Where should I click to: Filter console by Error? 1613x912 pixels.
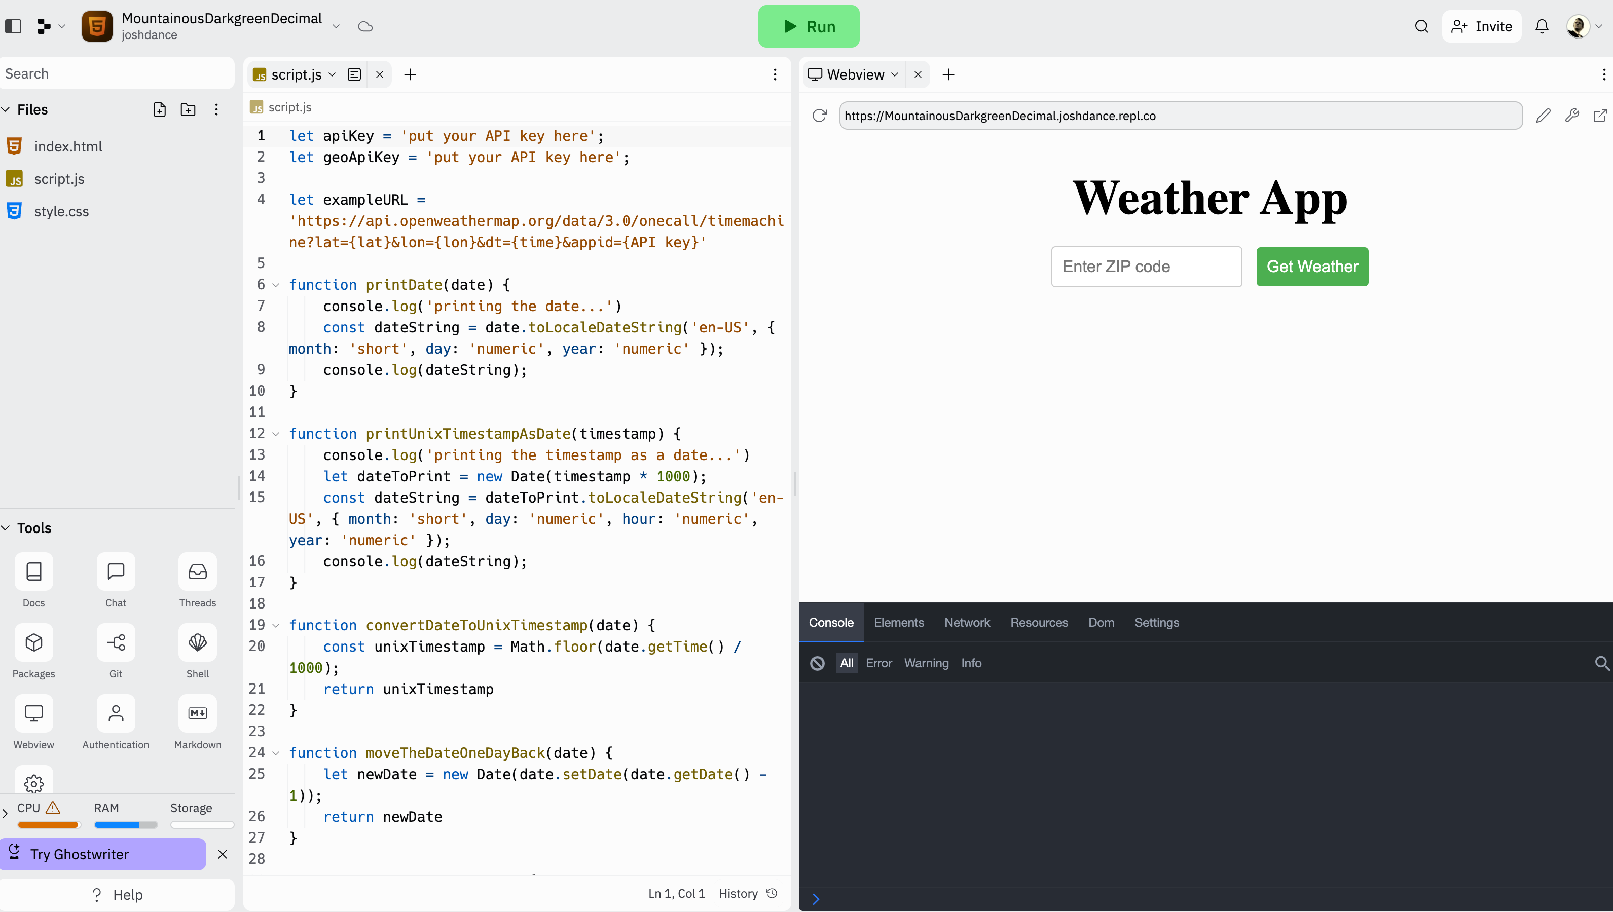[x=878, y=663]
